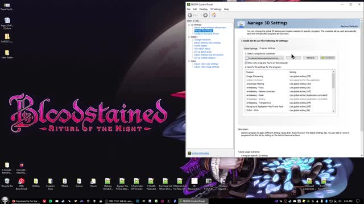This screenshot has width=364, height=204.
Task: Click the greyed-out Restore button
Action: coord(328,58)
